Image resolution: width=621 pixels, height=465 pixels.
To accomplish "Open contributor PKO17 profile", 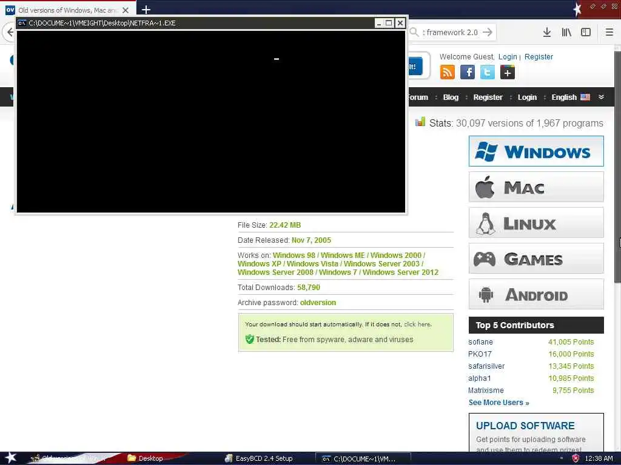I will (x=480, y=354).
